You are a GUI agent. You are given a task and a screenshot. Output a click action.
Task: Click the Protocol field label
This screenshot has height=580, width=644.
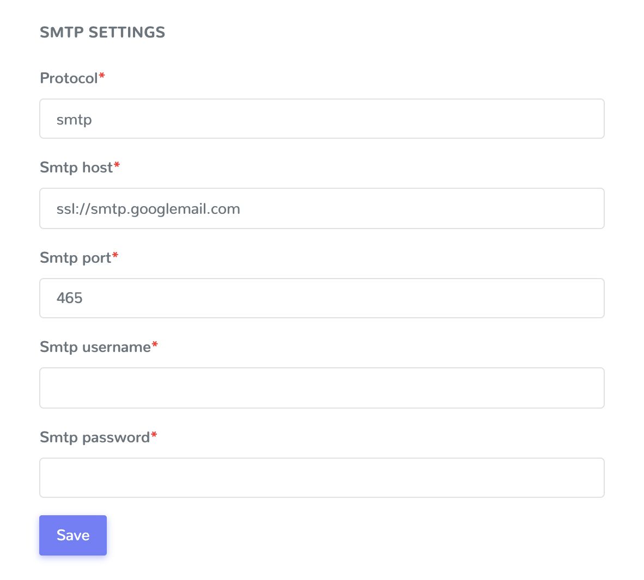(69, 78)
